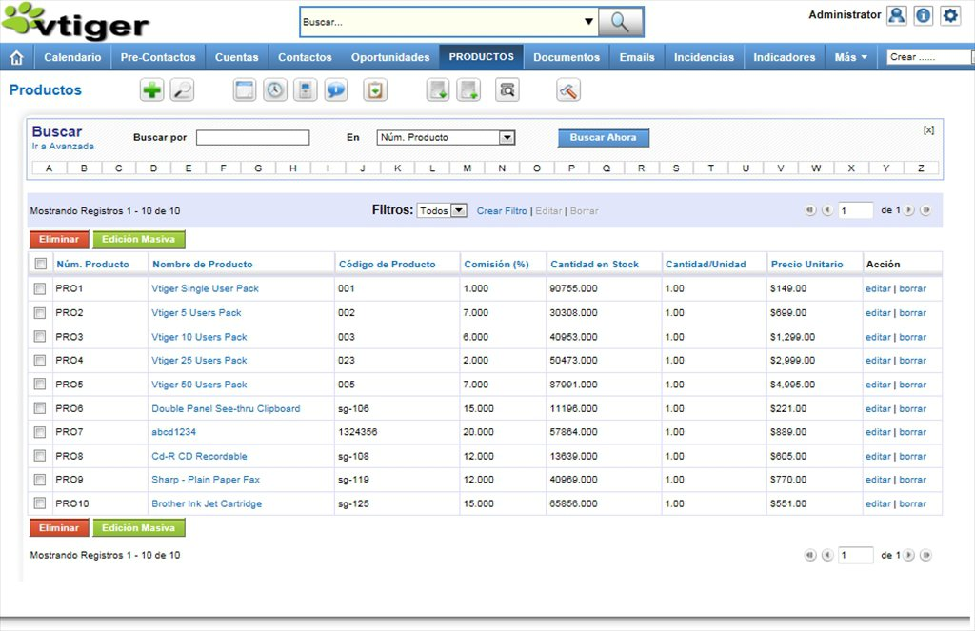Open the gear settings icon in the header
This screenshot has height=631, width=975.
pyautogui.click(x=950, y=16)
